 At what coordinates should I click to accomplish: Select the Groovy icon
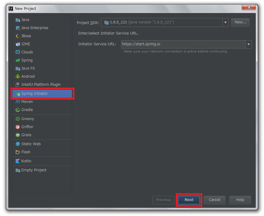coord(18,119)
